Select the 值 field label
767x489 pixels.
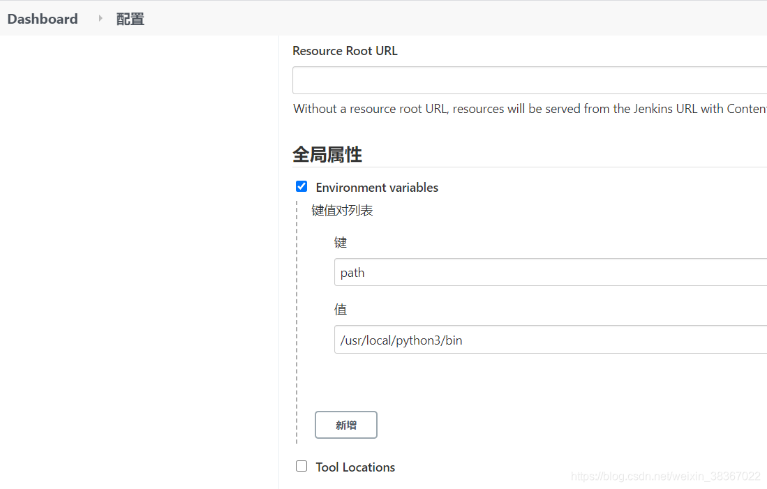341,310
